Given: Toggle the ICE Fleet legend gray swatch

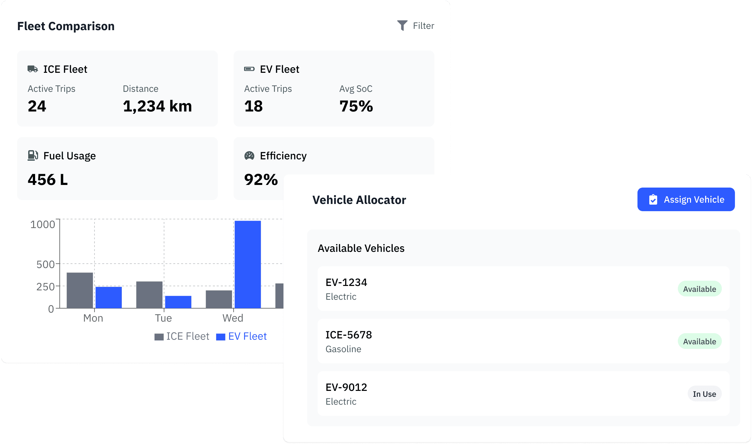Looking at the screenshot, I should (x=159, y=337).
